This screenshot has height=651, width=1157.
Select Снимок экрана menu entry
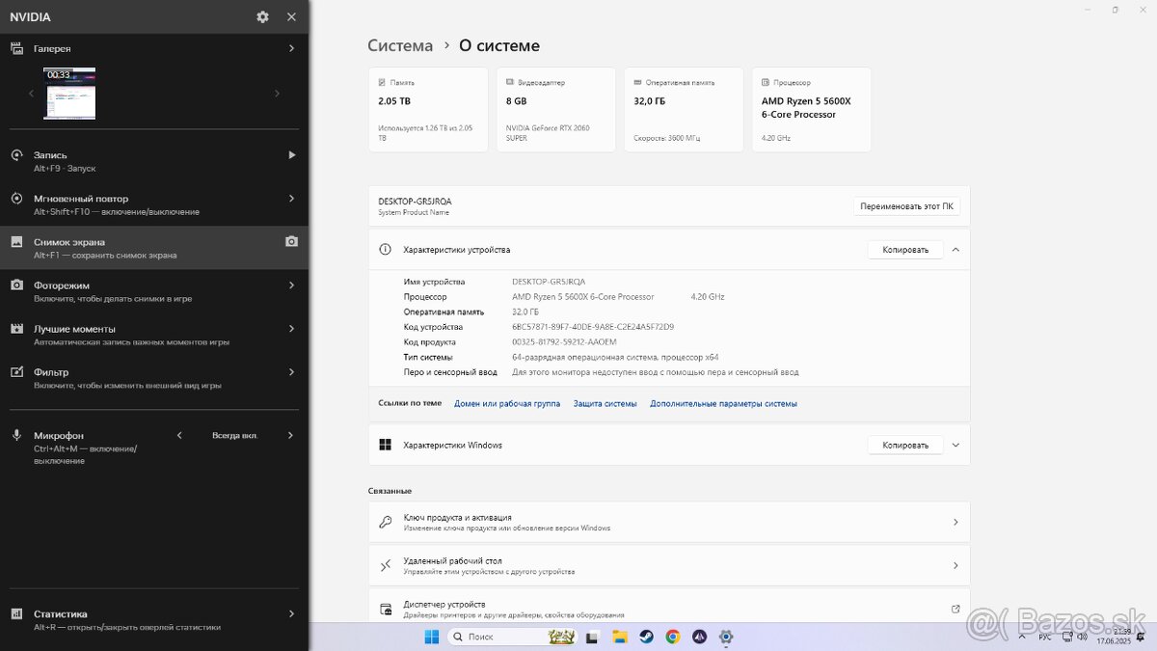click(154, 248)
